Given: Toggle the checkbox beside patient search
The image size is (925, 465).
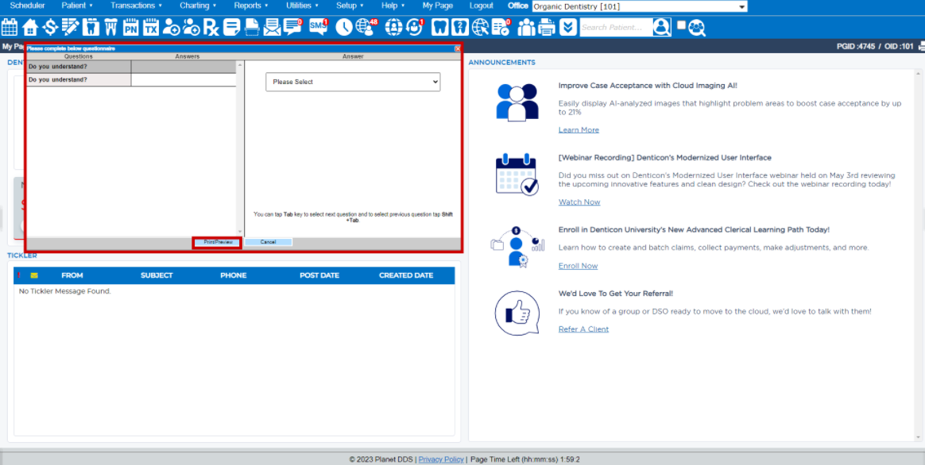Looking at the screenshot, I should coord(681,25).
